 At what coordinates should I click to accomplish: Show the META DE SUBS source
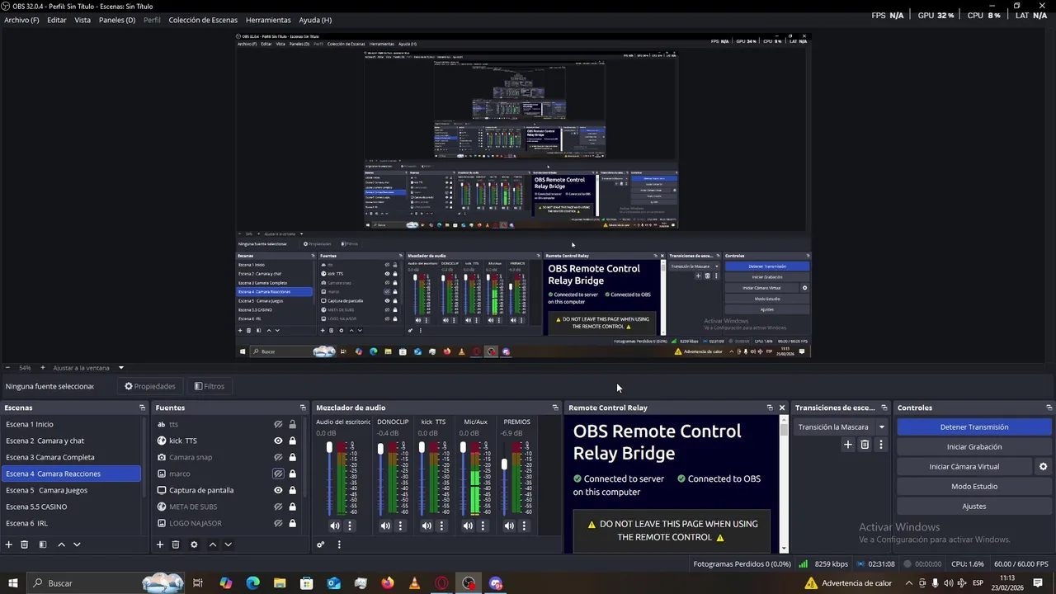pos(278,507)
